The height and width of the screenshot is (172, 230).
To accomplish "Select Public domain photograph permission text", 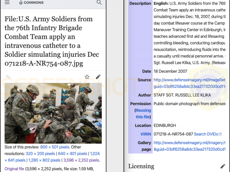I will (x=190, y=104).
